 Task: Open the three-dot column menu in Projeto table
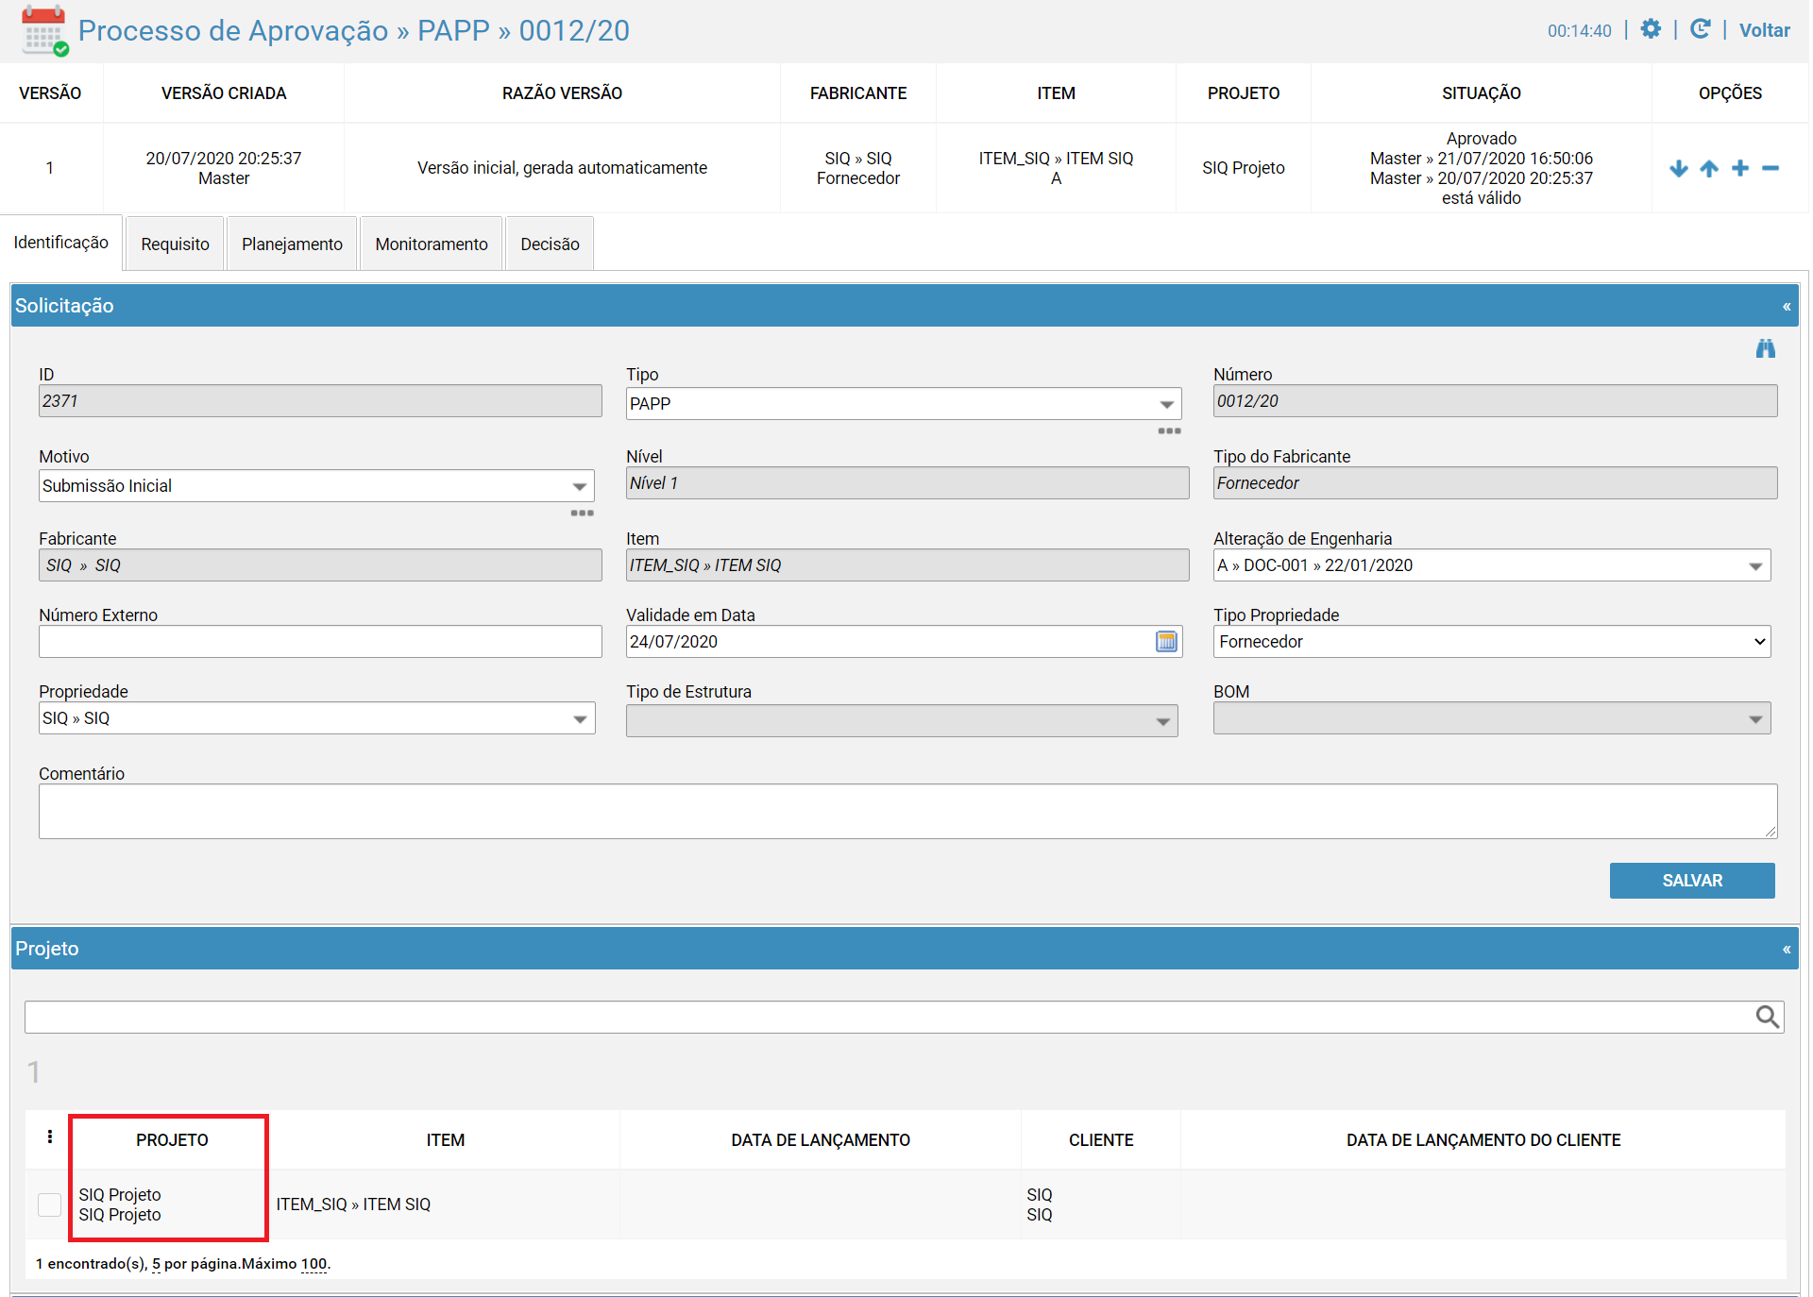click(x=49, y=1137)
